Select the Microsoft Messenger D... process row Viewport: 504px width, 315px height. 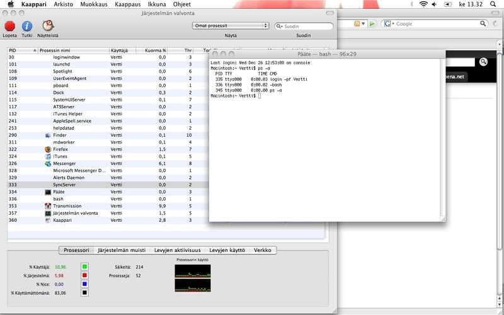point(108,171)
